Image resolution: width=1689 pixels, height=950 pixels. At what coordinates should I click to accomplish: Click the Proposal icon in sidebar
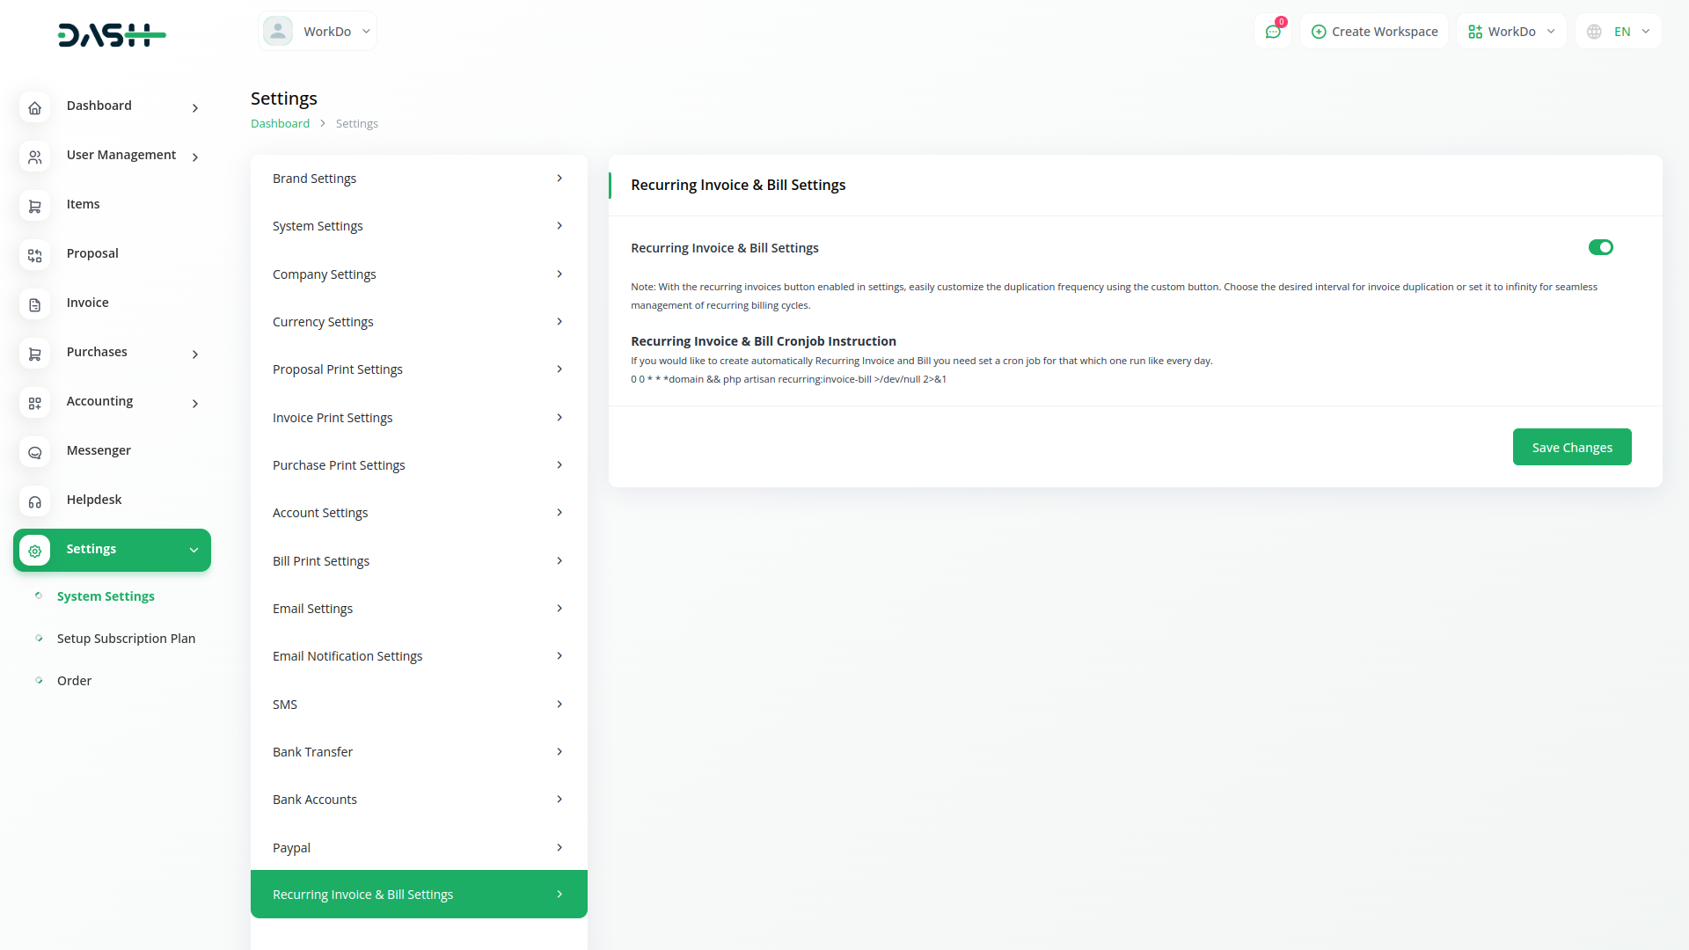(x=34, y=255)
